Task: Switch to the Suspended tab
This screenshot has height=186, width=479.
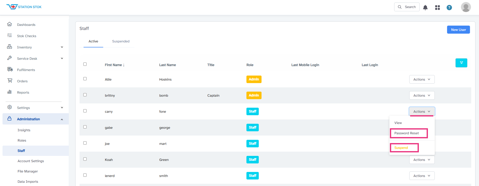Action: click(x=121, y=41)
